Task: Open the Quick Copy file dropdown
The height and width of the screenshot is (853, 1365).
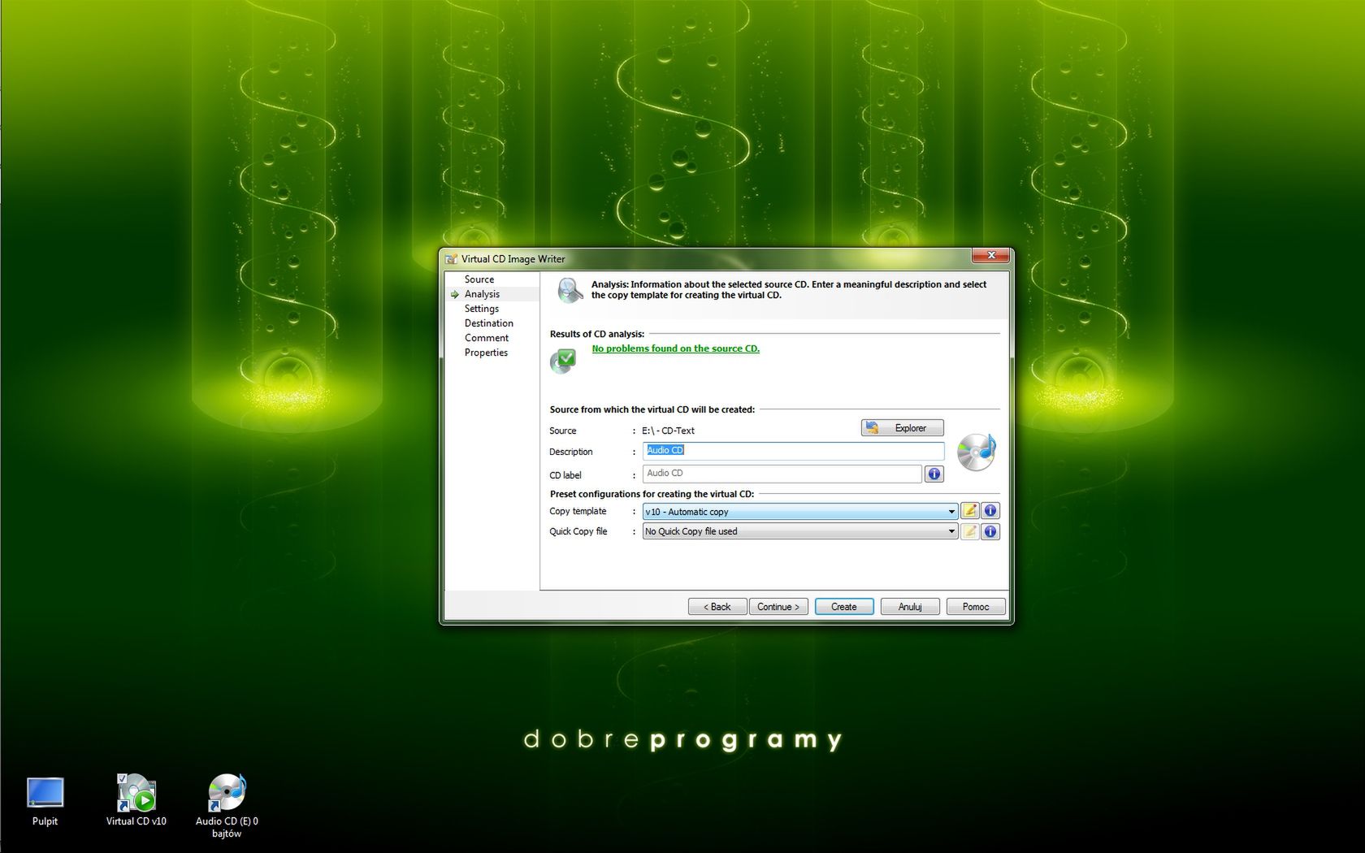Action: click(800, 531)
